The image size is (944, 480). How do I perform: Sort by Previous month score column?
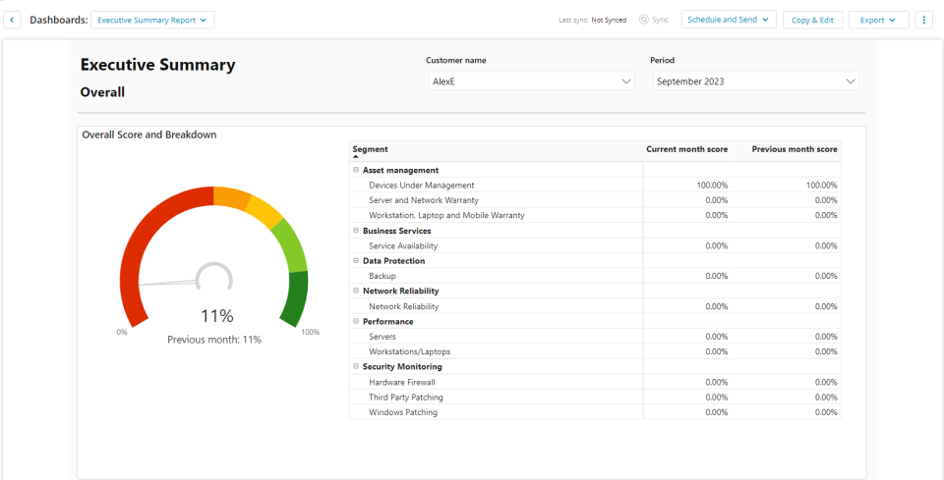(795, 149)
